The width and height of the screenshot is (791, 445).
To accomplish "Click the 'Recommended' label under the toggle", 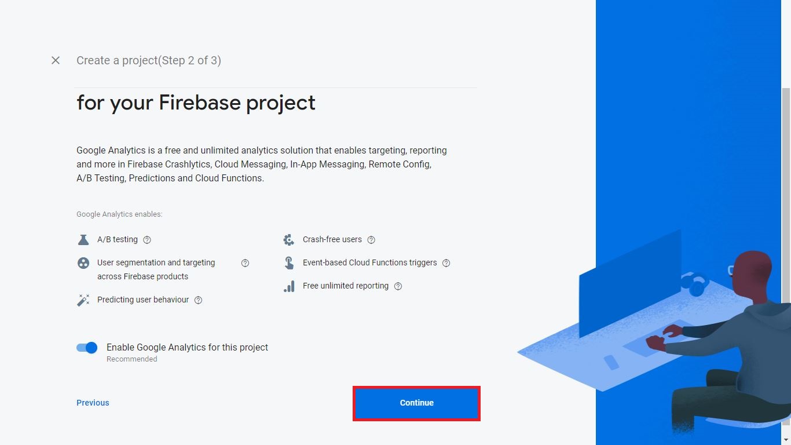I will coord(131,359).
